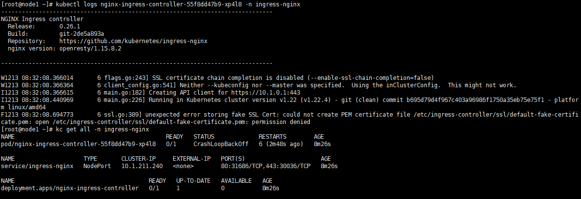
Task: Click the 80:31686/TCP,443:30036/TCP ports value
Action: click(266, 166)
